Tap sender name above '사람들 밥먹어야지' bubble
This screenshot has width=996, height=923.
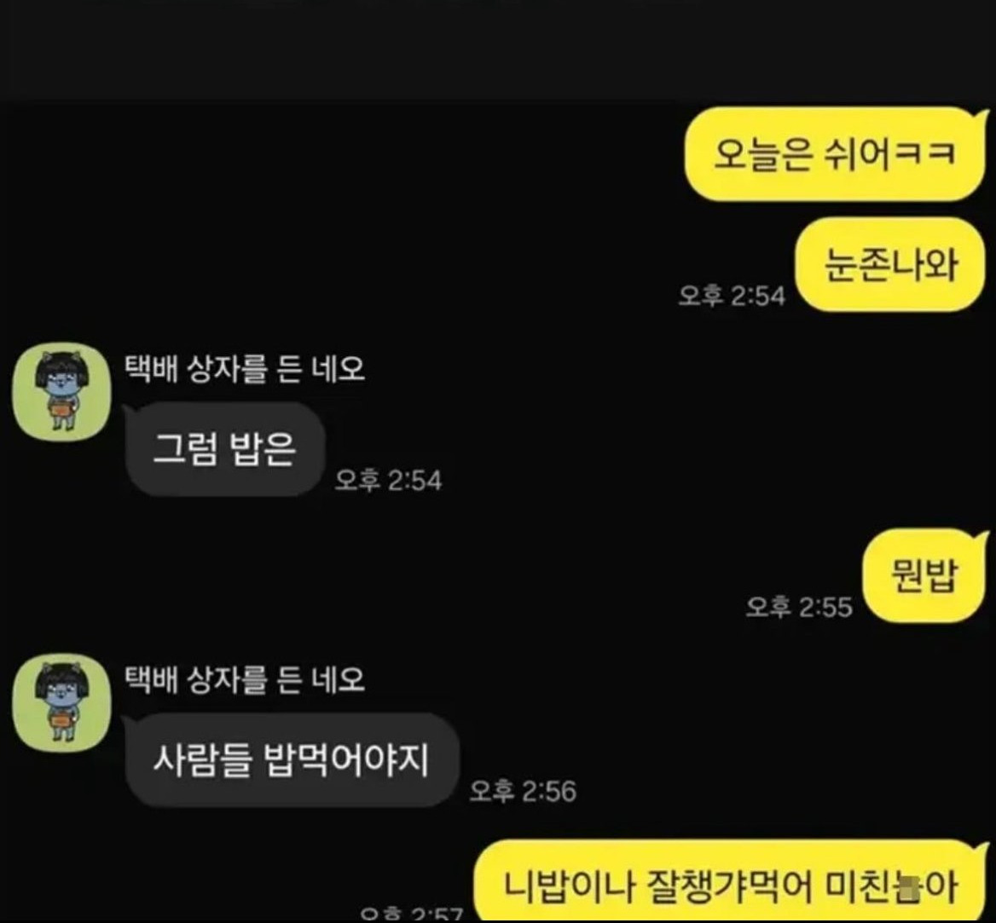(x=244, y=679)
